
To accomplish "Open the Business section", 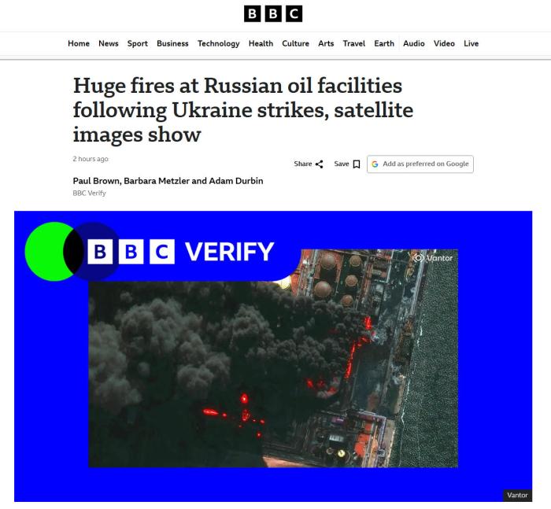I will click(172, 43).
